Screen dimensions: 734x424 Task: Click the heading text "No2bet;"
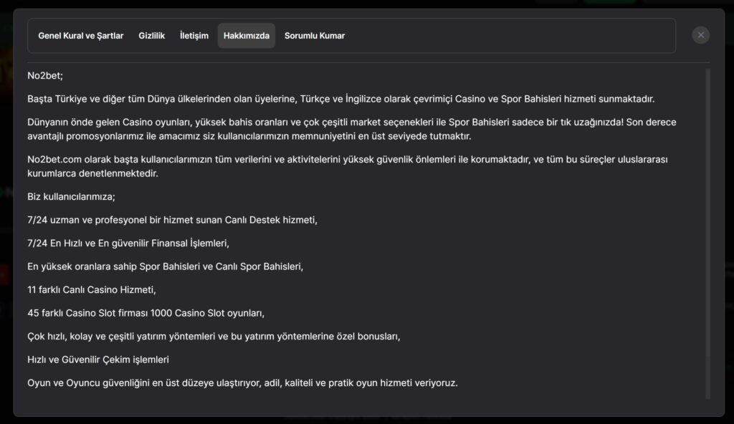(45, 76)
